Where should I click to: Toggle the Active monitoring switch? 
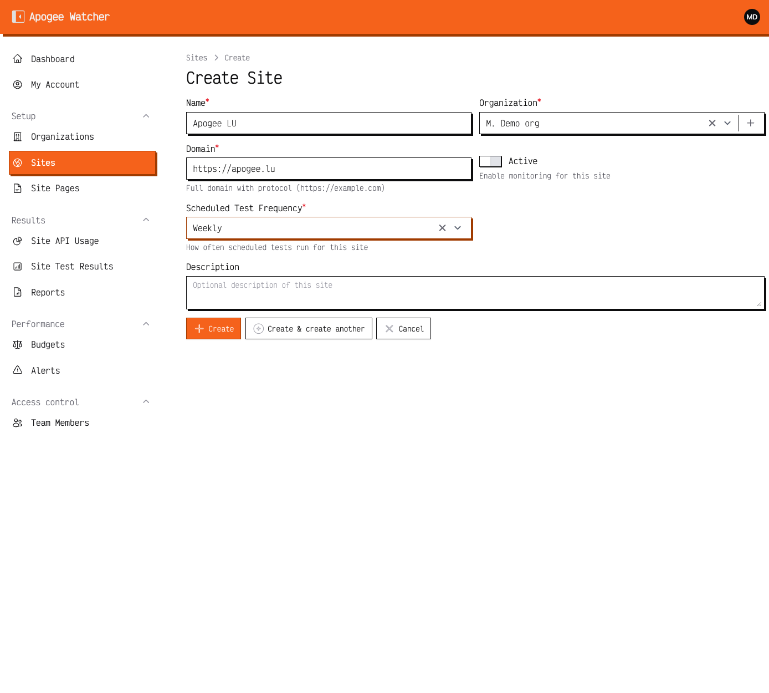click(490, 161)
